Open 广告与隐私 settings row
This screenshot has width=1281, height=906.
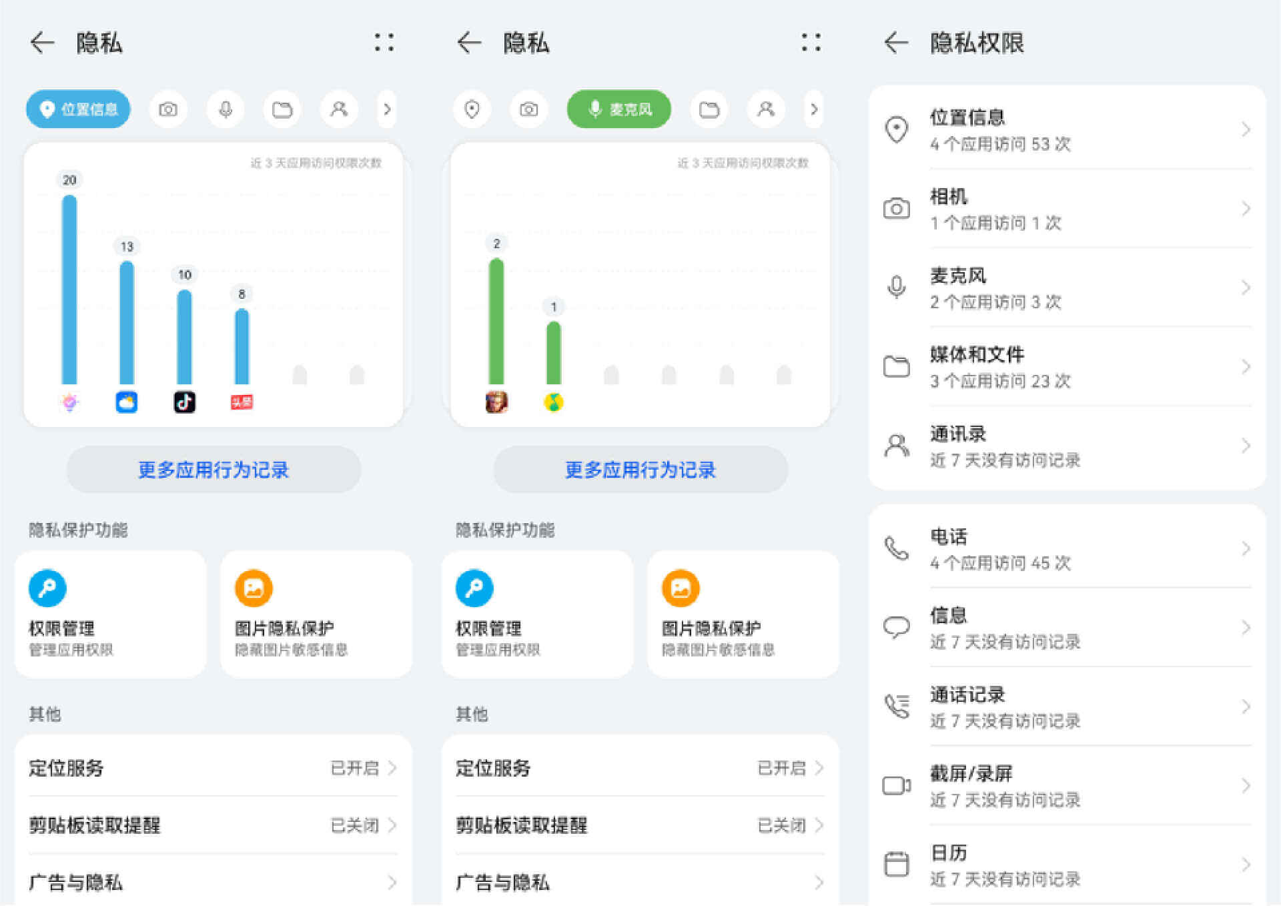point(212,882)
